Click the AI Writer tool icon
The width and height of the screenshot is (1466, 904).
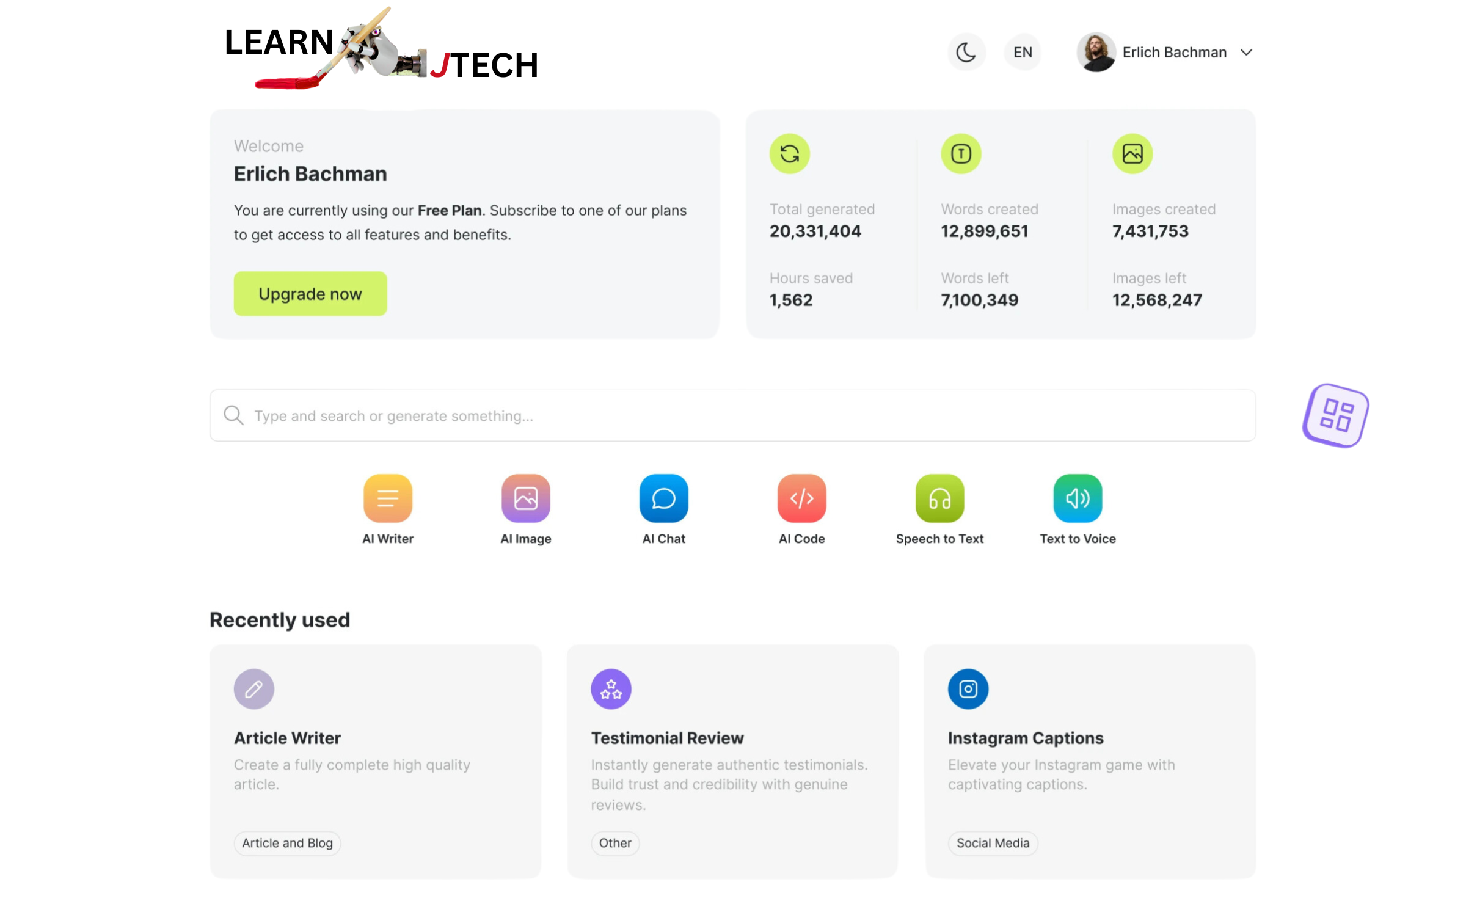click(387, 498)
